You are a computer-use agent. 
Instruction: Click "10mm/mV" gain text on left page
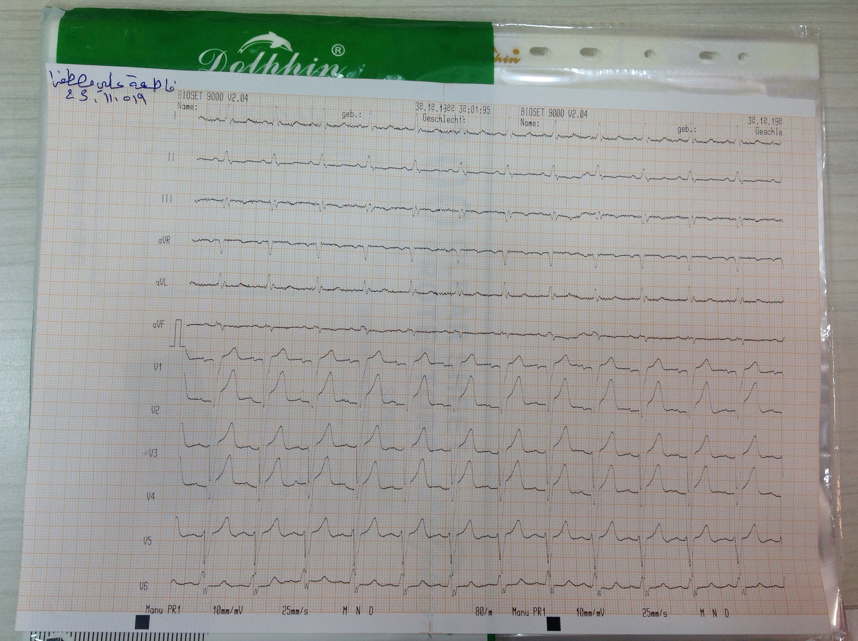228,610
